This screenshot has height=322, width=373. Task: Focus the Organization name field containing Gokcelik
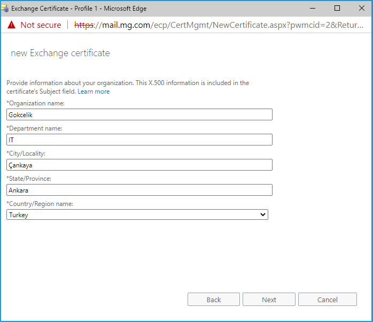tap(139, 114)
